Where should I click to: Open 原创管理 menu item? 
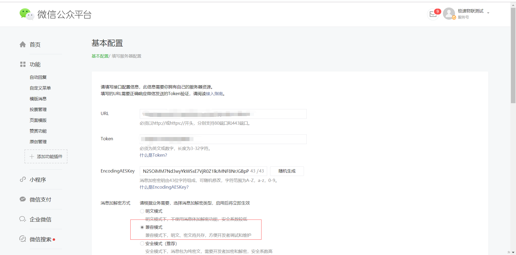pos(38,142)
